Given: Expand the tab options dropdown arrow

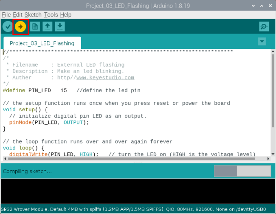Looking at the screenshot, I should point(262,42).
